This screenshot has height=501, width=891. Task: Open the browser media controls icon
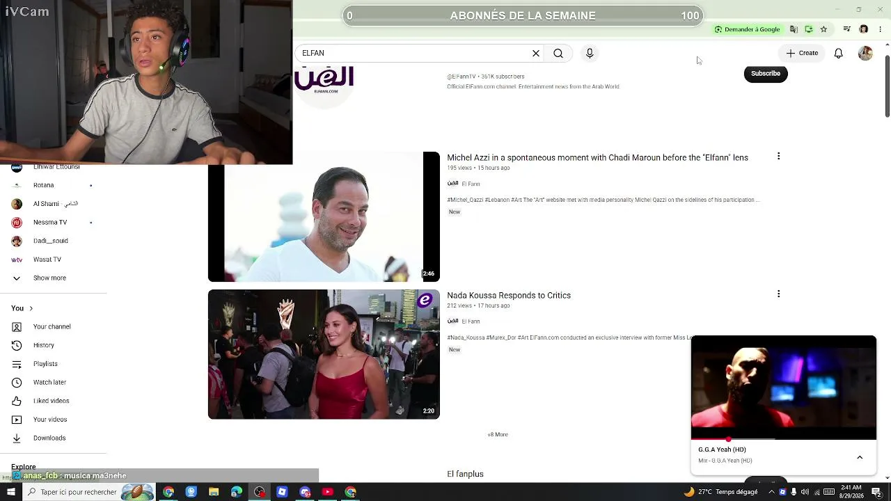pyautogui.click(x=847, y=29)
